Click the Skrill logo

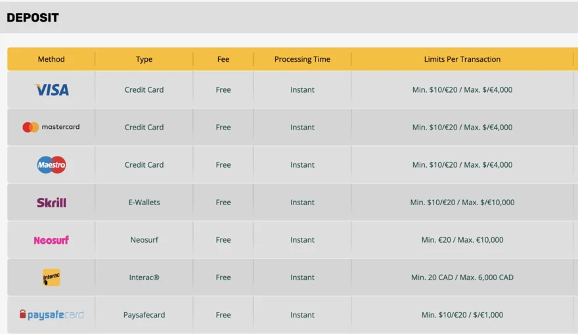[52, 203]
